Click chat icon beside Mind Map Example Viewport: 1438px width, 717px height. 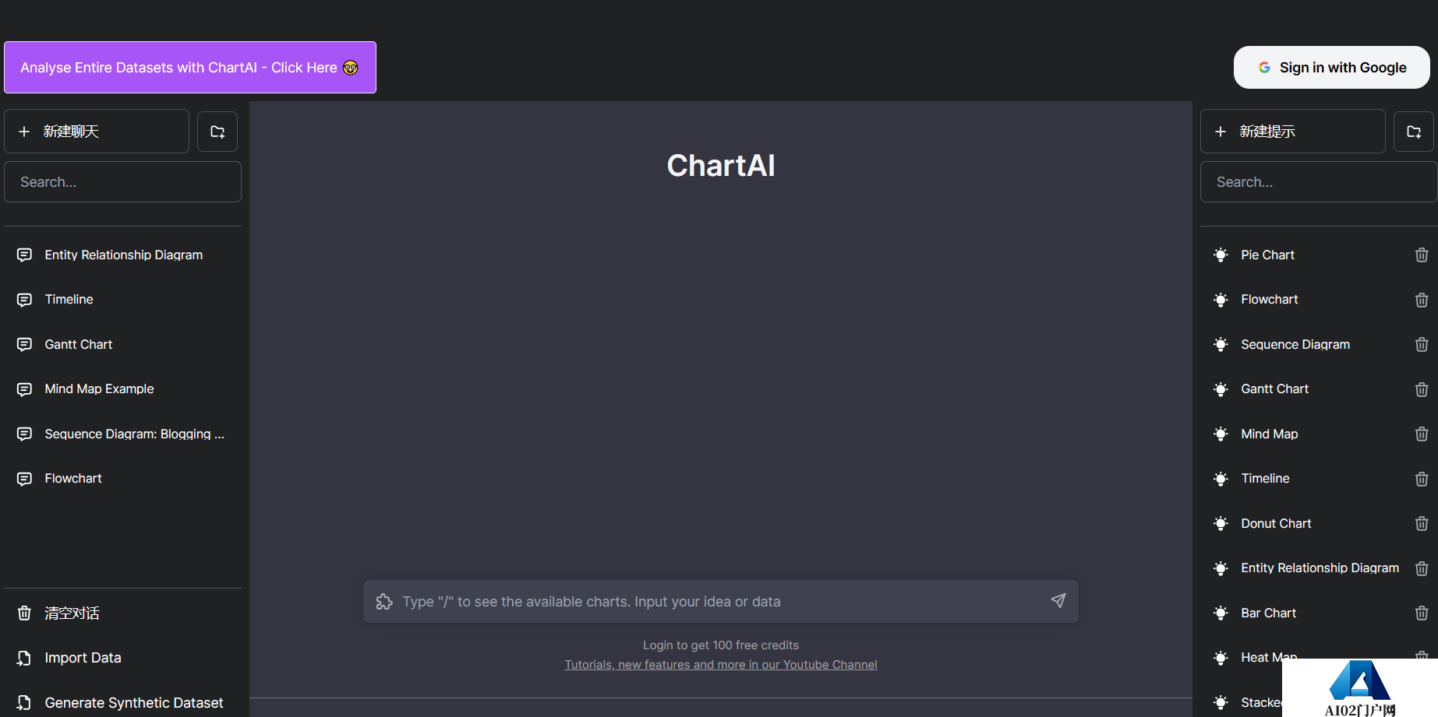click(x=24, y=389)
